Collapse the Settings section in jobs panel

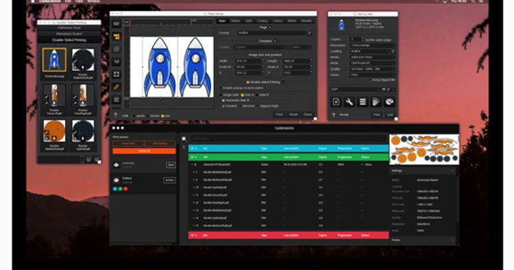pyautogui.click(x=453, y=171)
